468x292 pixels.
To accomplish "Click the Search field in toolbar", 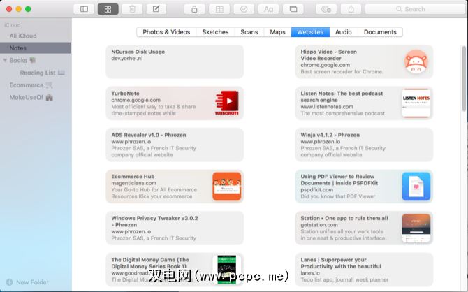I will [415, 9].
